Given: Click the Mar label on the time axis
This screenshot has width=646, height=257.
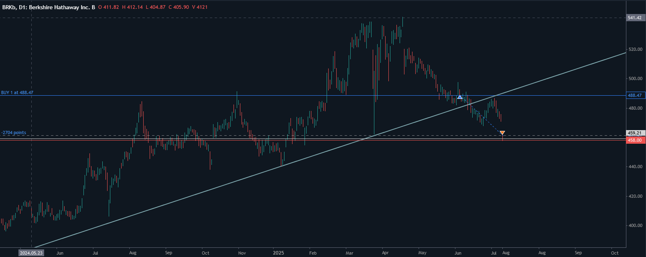Looking at the screenshot, I should click(349, 253).
